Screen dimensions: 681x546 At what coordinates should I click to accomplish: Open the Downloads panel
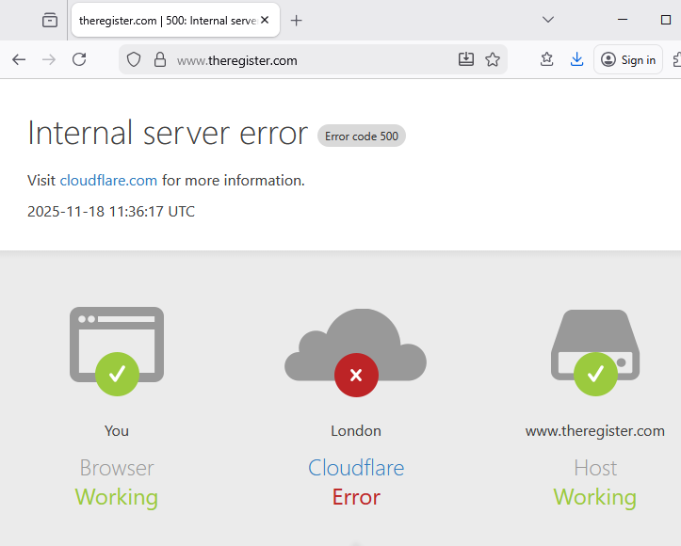[576, 59]
